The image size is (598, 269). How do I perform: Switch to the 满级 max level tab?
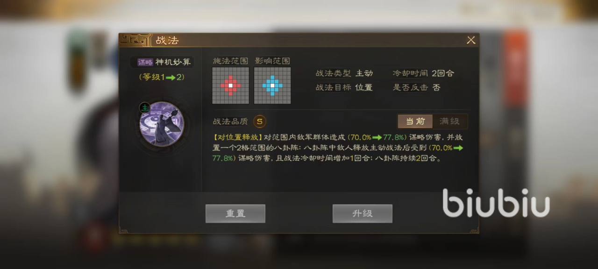point(449,121)
